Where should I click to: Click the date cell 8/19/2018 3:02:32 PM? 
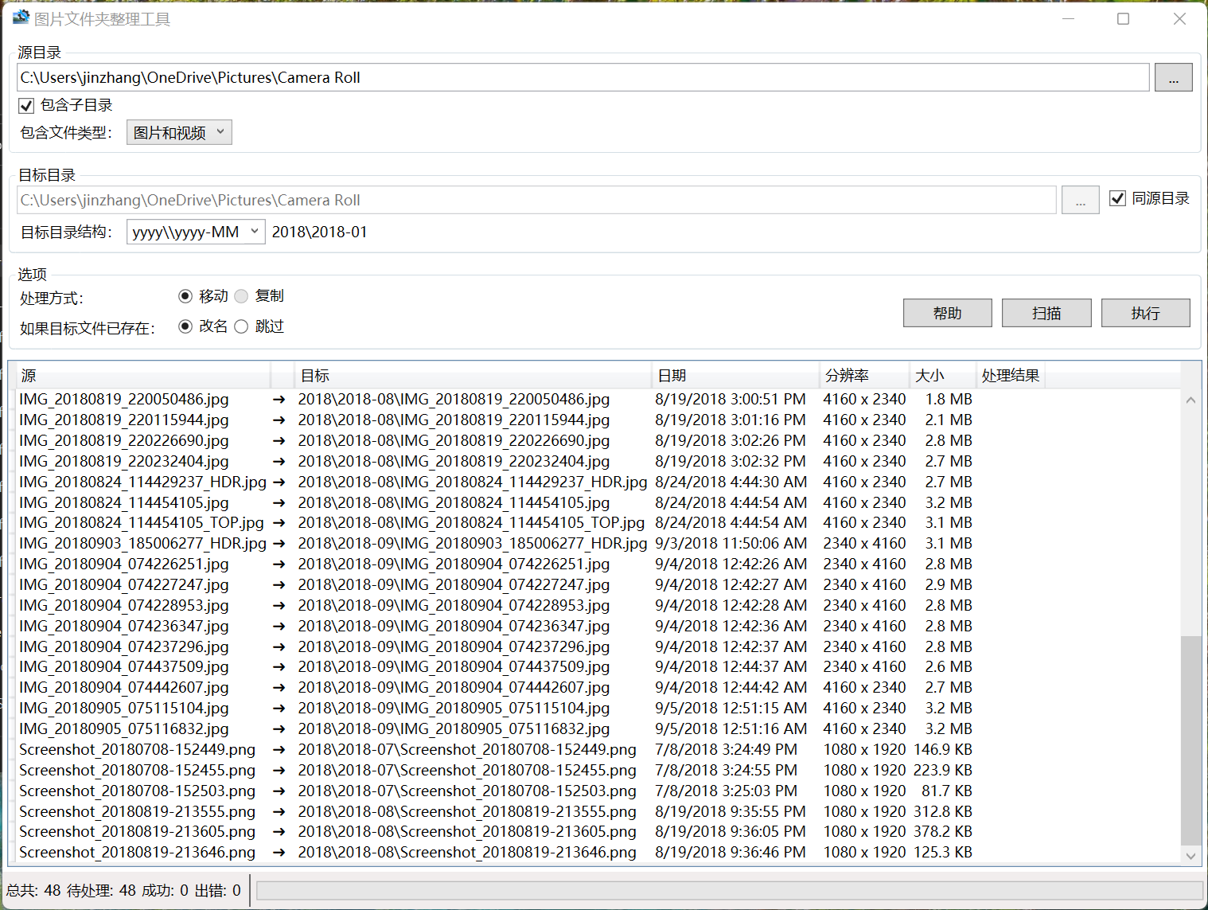[731, 461]
